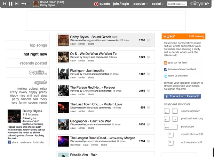Click the previous track button in player bar
The width and height of the screenshot is (214, 157).
5,4
